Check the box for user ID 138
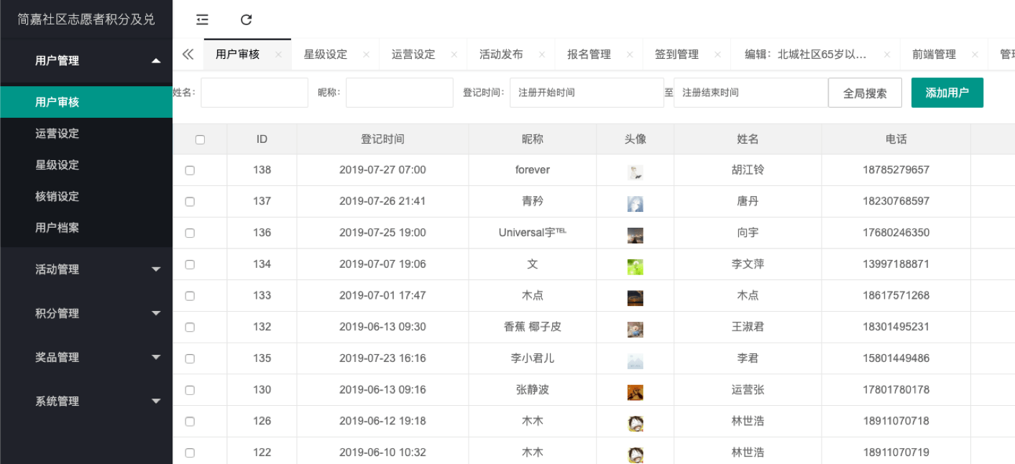 pyautogui.click(x=190, y=170)
